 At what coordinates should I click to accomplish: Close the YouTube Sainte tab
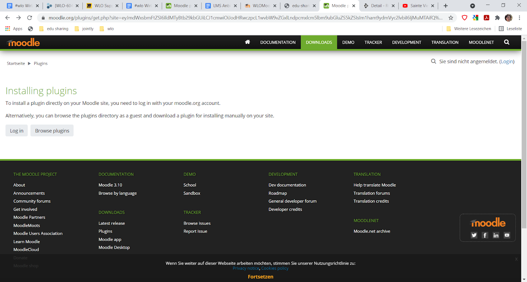[432, 6]
